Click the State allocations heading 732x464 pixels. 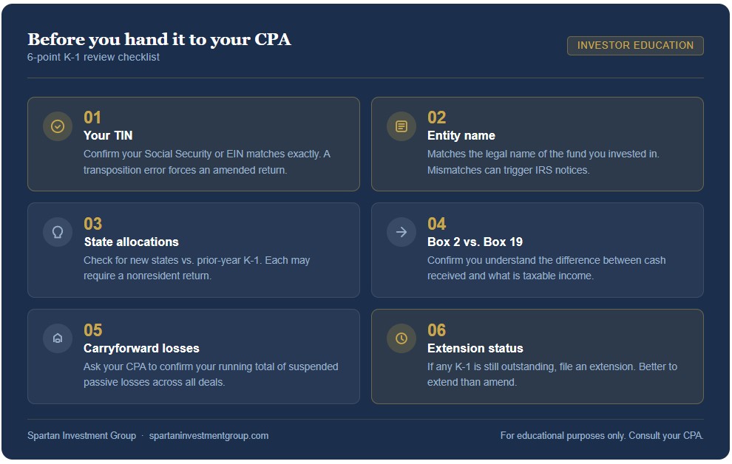click(x=131, y=242)
